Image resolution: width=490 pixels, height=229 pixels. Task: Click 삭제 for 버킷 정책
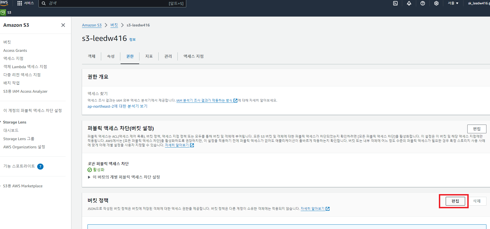477,201
